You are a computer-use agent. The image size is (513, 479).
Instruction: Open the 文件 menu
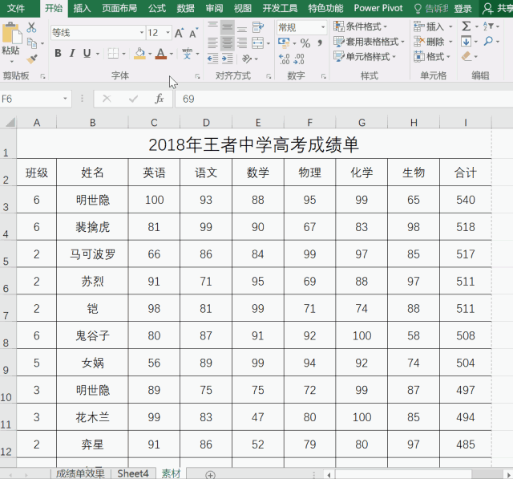coord(16,8)
